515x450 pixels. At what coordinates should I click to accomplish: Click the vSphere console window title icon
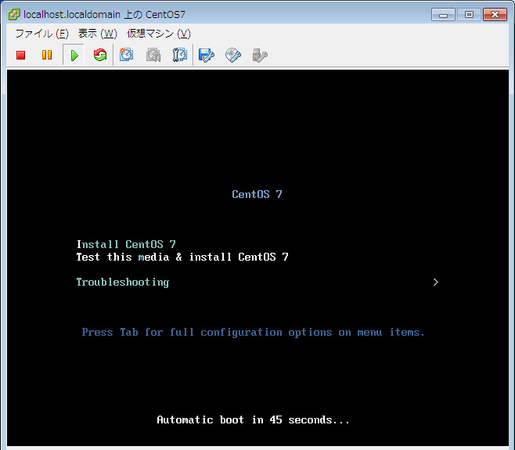[x=14, y=14]
